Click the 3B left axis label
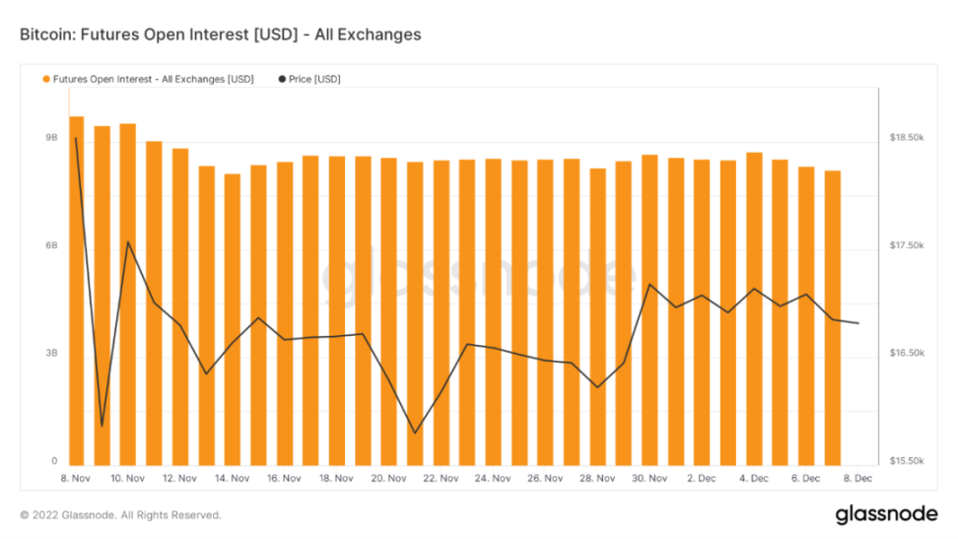 (52, 353)
